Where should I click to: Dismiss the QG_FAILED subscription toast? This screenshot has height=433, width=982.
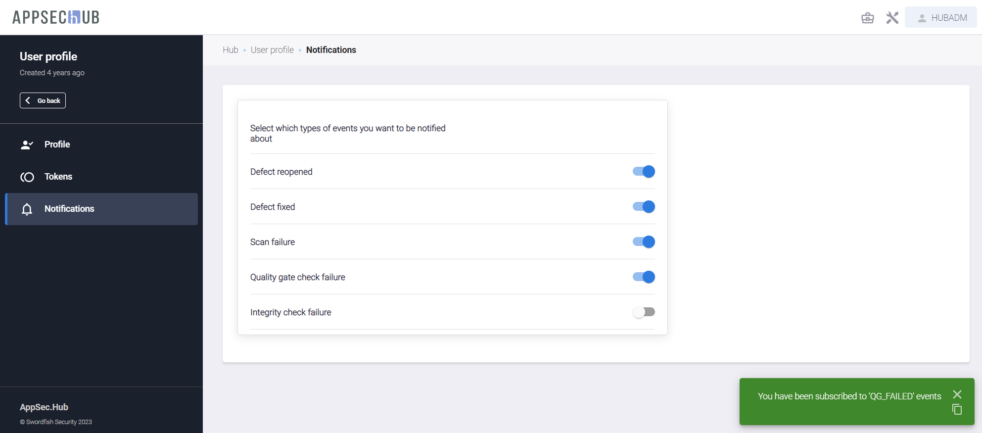[x=957, y=394]
